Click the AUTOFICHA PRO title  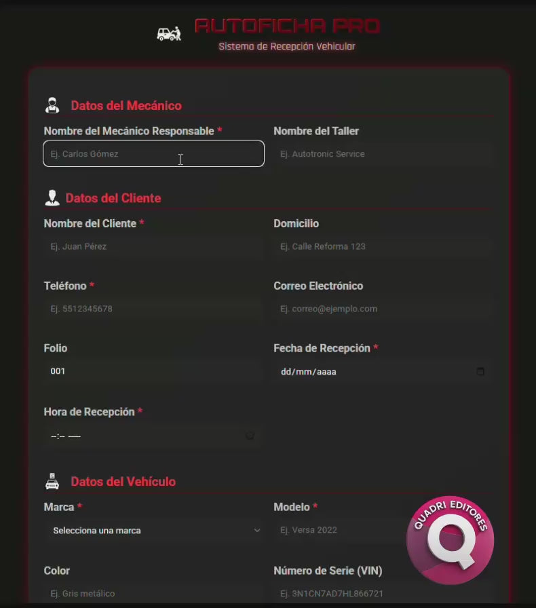point(287,26)
